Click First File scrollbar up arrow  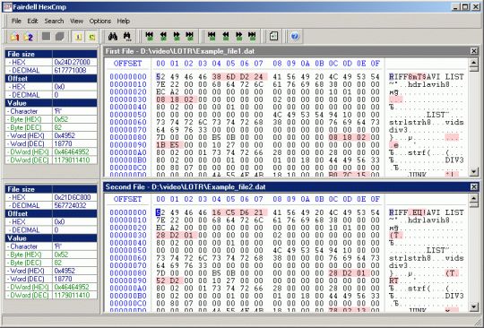473,63
